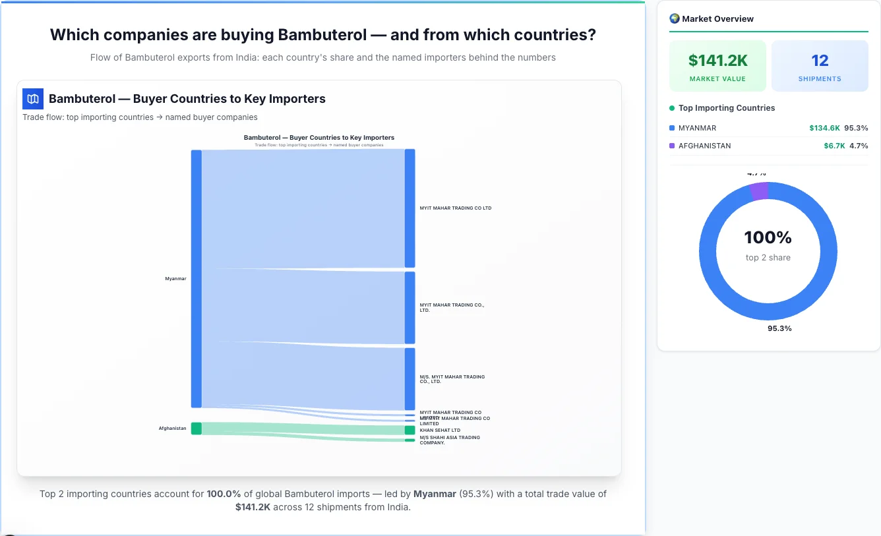
Task: Click the $141.2K Market Value card
Action: [x=717, y=65]
